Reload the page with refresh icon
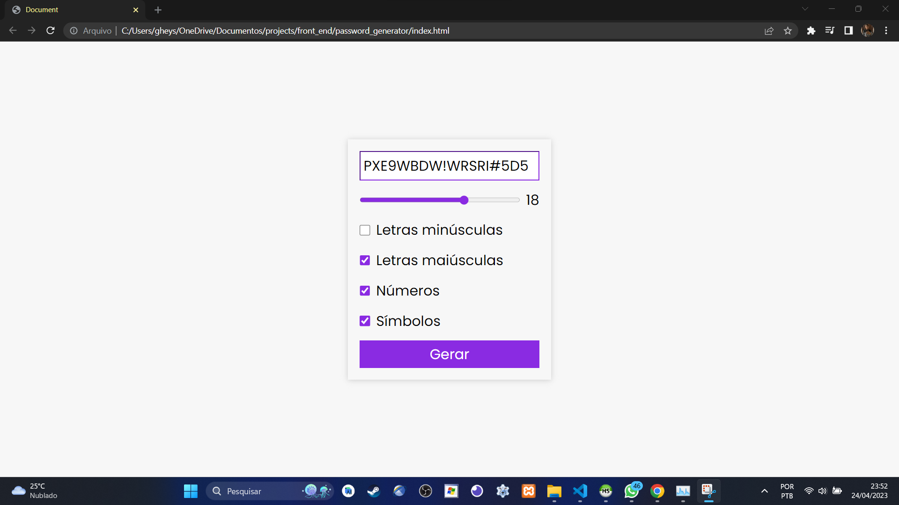The width and height of the screenshot is (899, 505). point(51,31)
